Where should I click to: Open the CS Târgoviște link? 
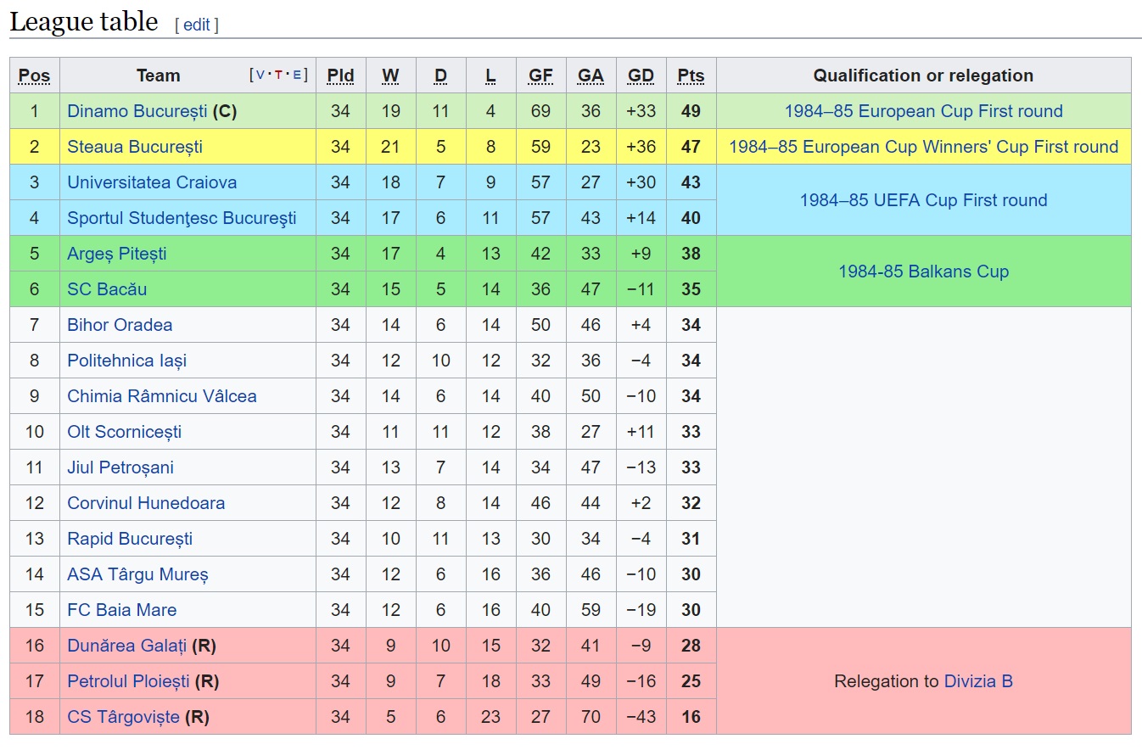click(123, 717)
